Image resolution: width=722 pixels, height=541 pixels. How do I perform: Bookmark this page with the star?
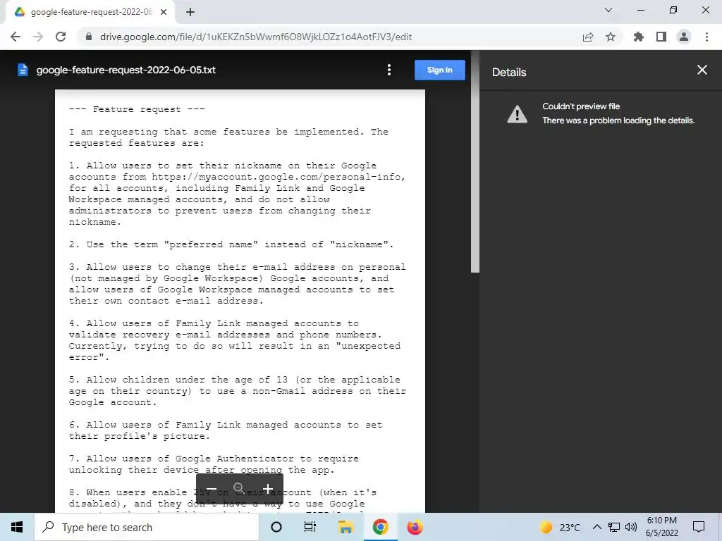[611, 37]
